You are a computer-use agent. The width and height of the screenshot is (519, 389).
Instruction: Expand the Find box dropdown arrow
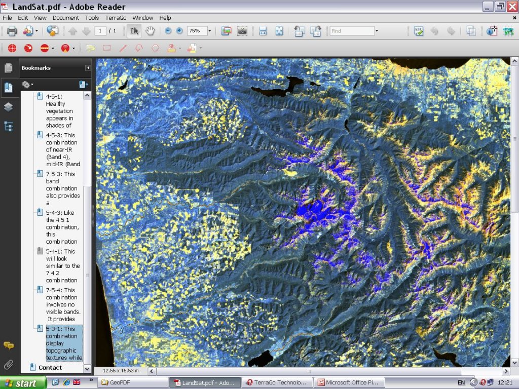tap(377, 31)
